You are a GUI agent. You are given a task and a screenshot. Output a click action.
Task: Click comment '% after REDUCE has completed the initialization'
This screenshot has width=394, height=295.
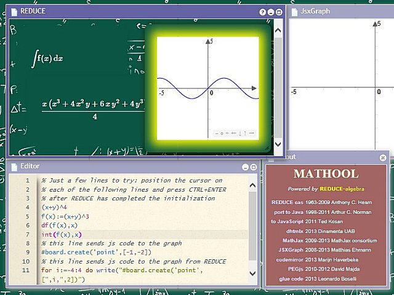(128, 199)
